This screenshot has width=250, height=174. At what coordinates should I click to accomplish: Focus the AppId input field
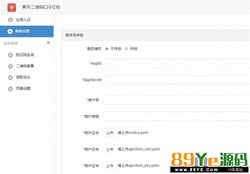[x=177, y=63]
